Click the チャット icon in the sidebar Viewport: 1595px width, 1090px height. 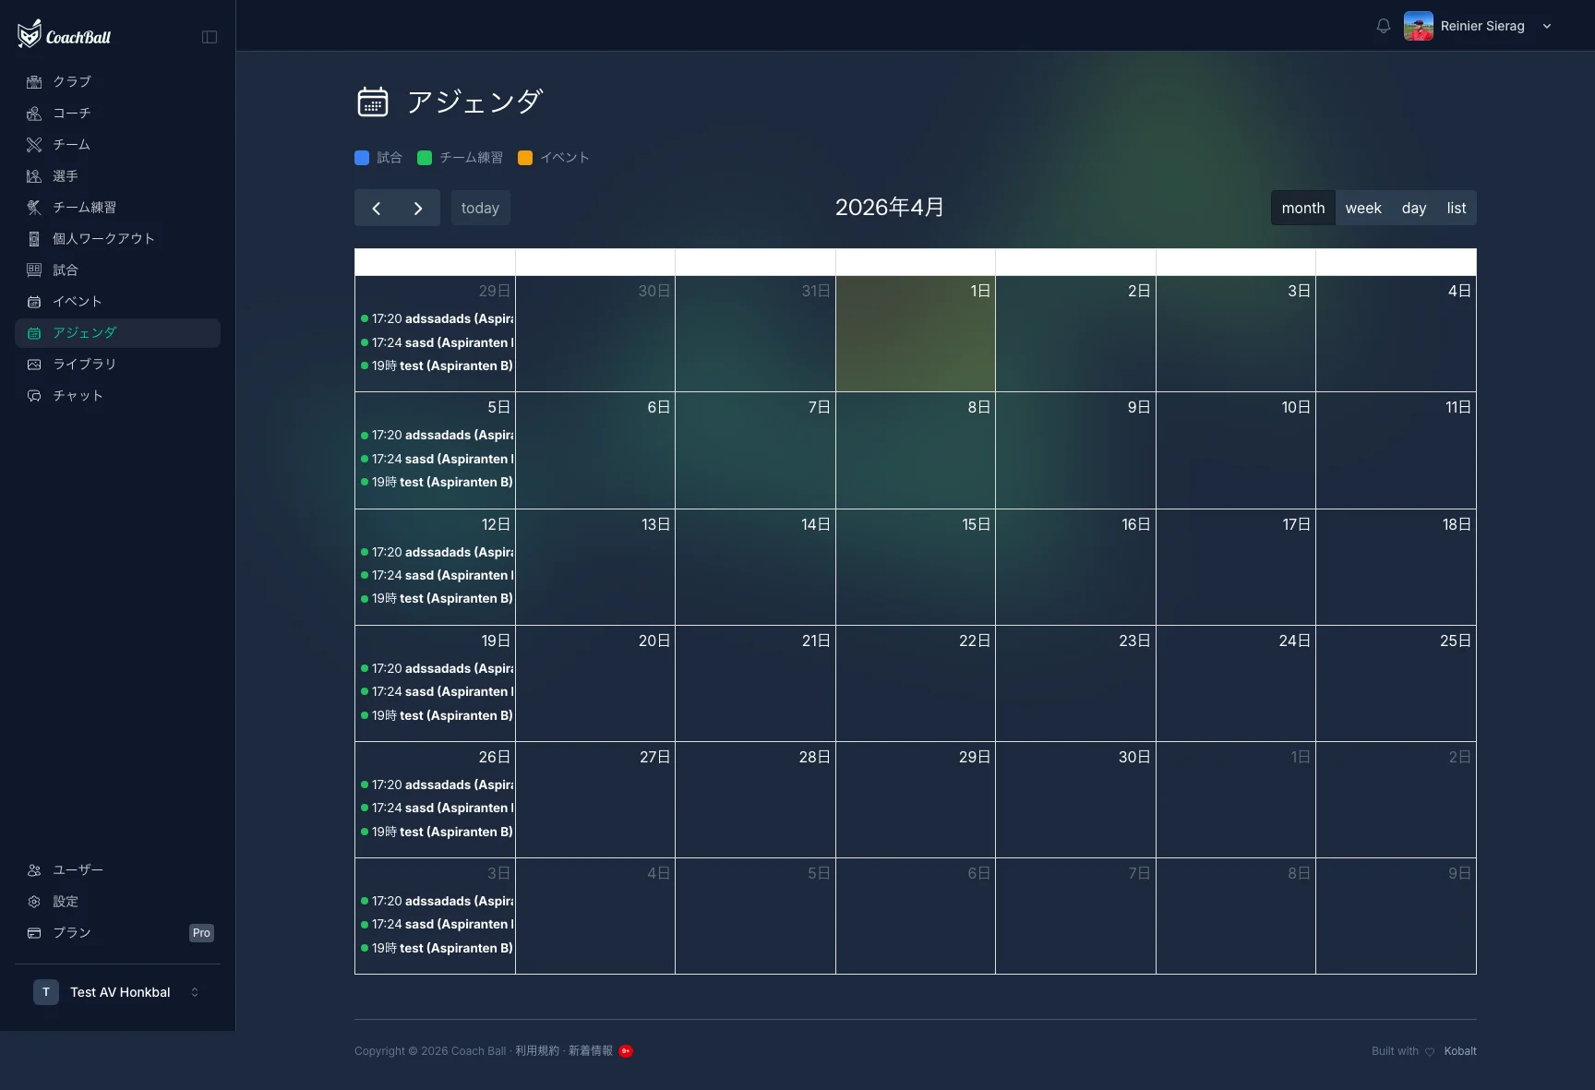coord(34,396)
